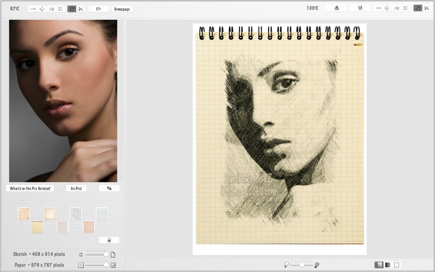Fit sketch to window using bars icon
Image resolution: width=435 pixels, height=272 pixels.
[396, 8]
